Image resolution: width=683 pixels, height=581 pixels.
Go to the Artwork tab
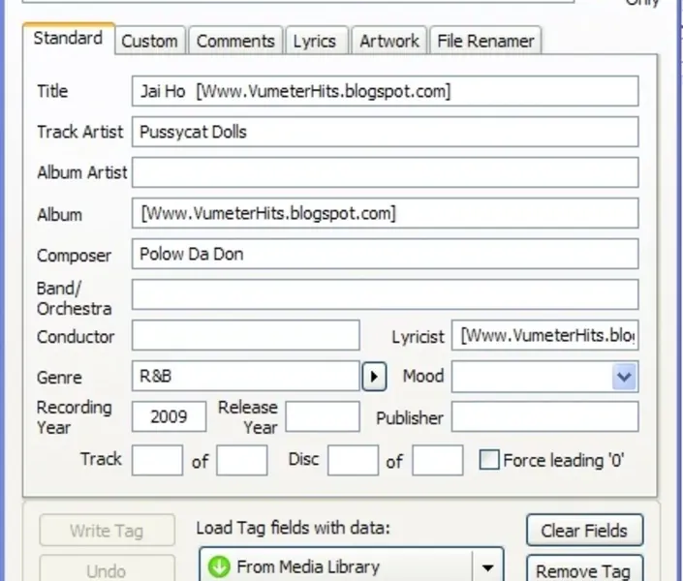[389, 41]
